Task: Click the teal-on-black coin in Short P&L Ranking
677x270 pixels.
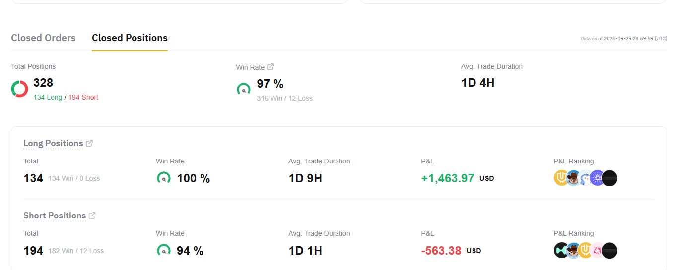Action: (x=561, y=250)
